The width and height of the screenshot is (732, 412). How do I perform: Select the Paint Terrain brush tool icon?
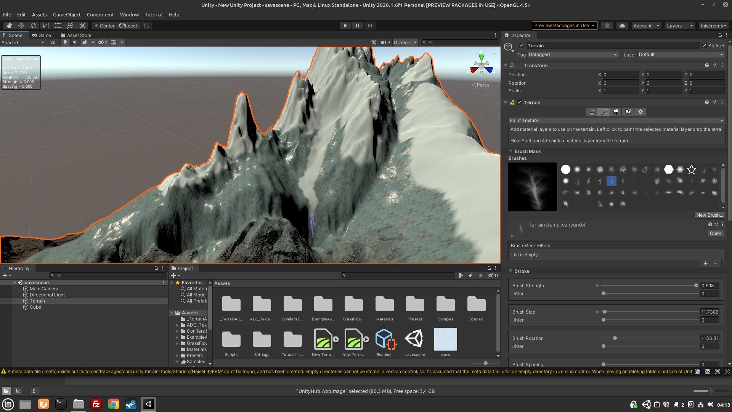[x=604, y=112]
